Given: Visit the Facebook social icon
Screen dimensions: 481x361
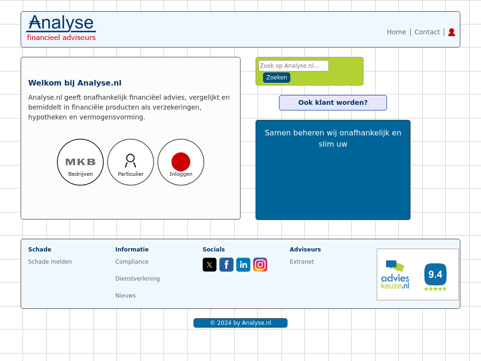Looking at the screenshot, I should coord(226,265).
